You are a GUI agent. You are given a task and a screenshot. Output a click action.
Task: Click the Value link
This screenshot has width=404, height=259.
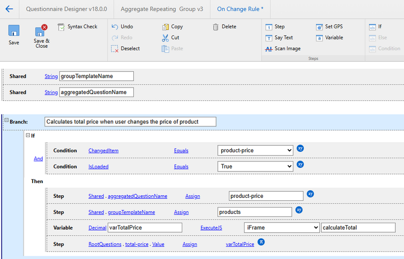pos(158,244)
